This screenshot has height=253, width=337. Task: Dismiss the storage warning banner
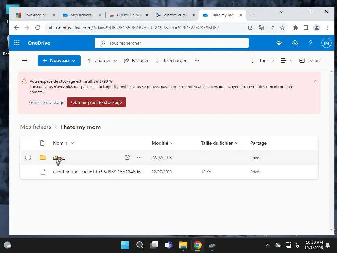tap(315, 81)
